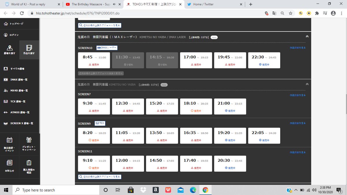Click the IMAX Laser badge beside SCREEN10
Viewport: 347px width, 195px height.
point(107,48)
